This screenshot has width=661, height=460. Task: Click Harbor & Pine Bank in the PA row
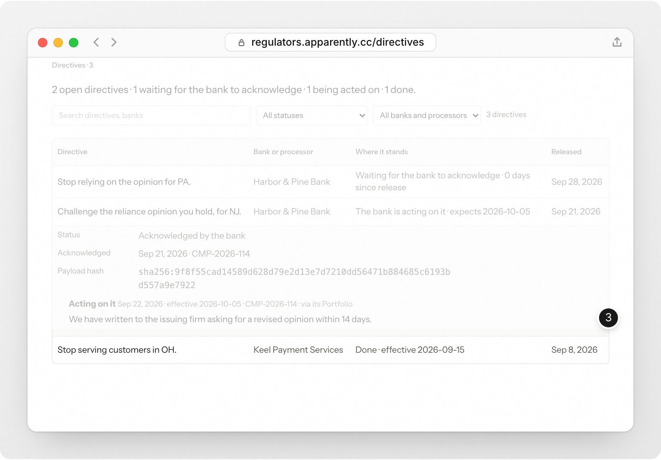(x=292, y=182)
